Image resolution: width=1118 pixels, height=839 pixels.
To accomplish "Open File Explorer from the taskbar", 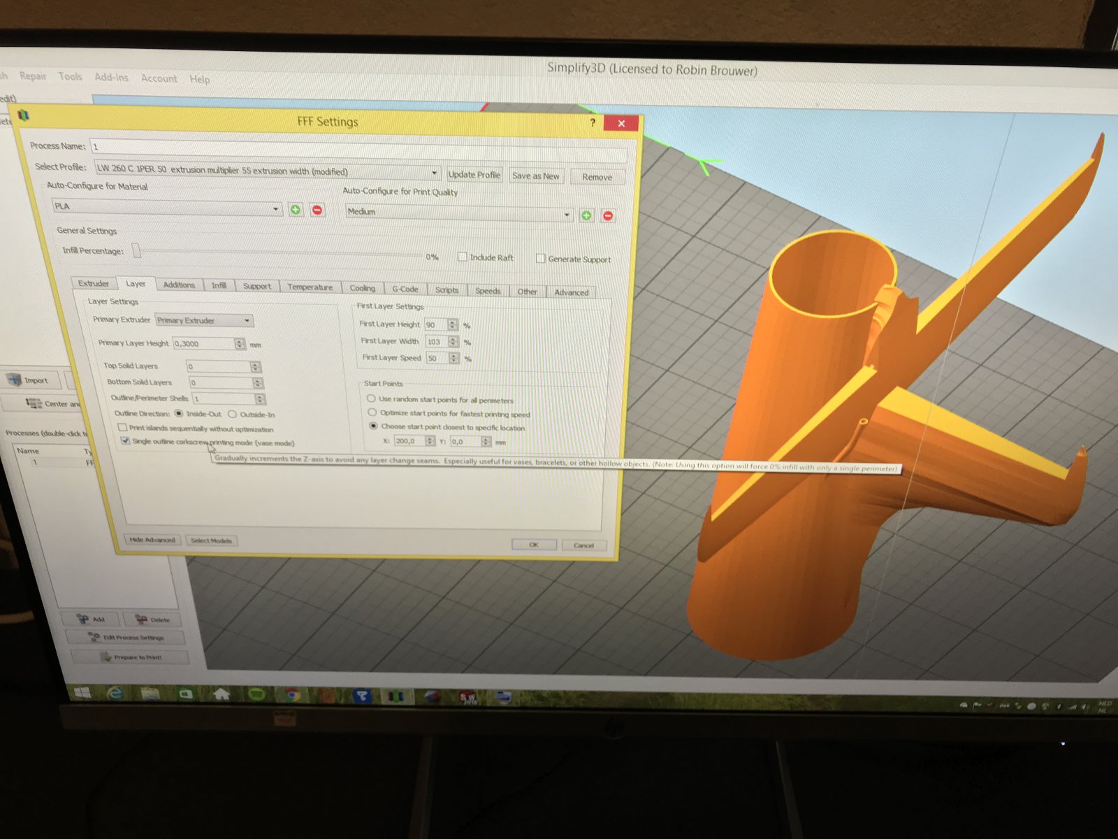I will (x=150, y=694).
